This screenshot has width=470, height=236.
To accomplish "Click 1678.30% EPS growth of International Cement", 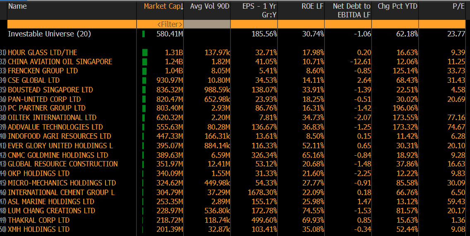I will tap(263, 193).
